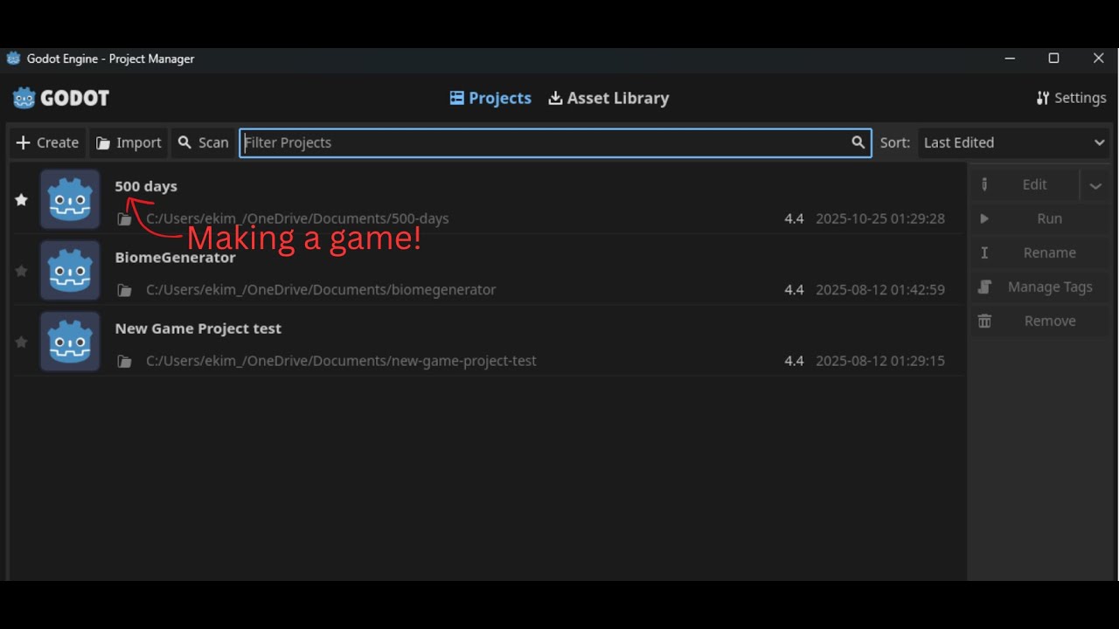Select the New Game Project test title
The width and height of the screenshot is (1119, 629).
(198, 328)
